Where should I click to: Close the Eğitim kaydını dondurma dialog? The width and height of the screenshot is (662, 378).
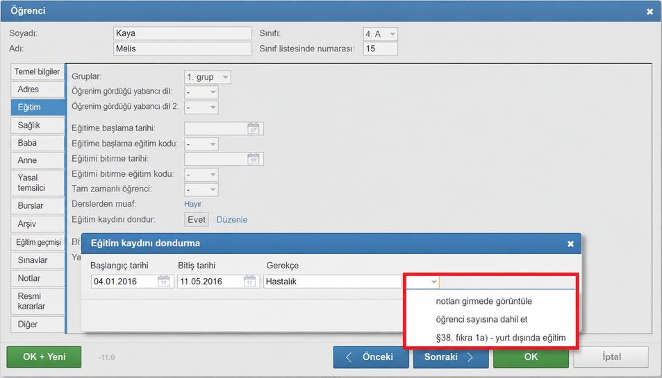(570, 244)
